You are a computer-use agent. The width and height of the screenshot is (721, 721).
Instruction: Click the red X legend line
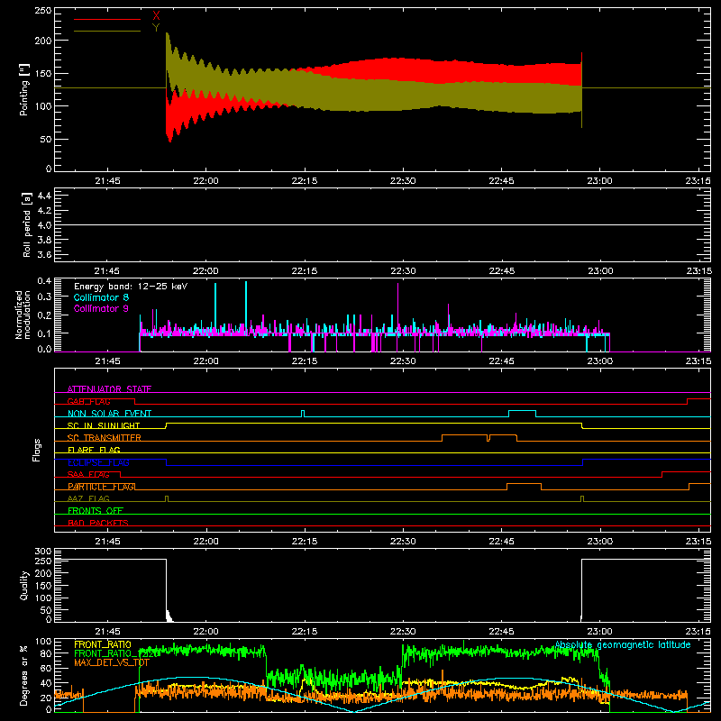pos(107,19)
